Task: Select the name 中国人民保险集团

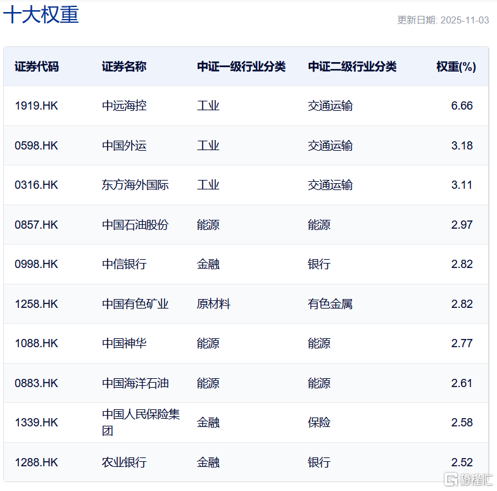Action: [x=141, y=423]
